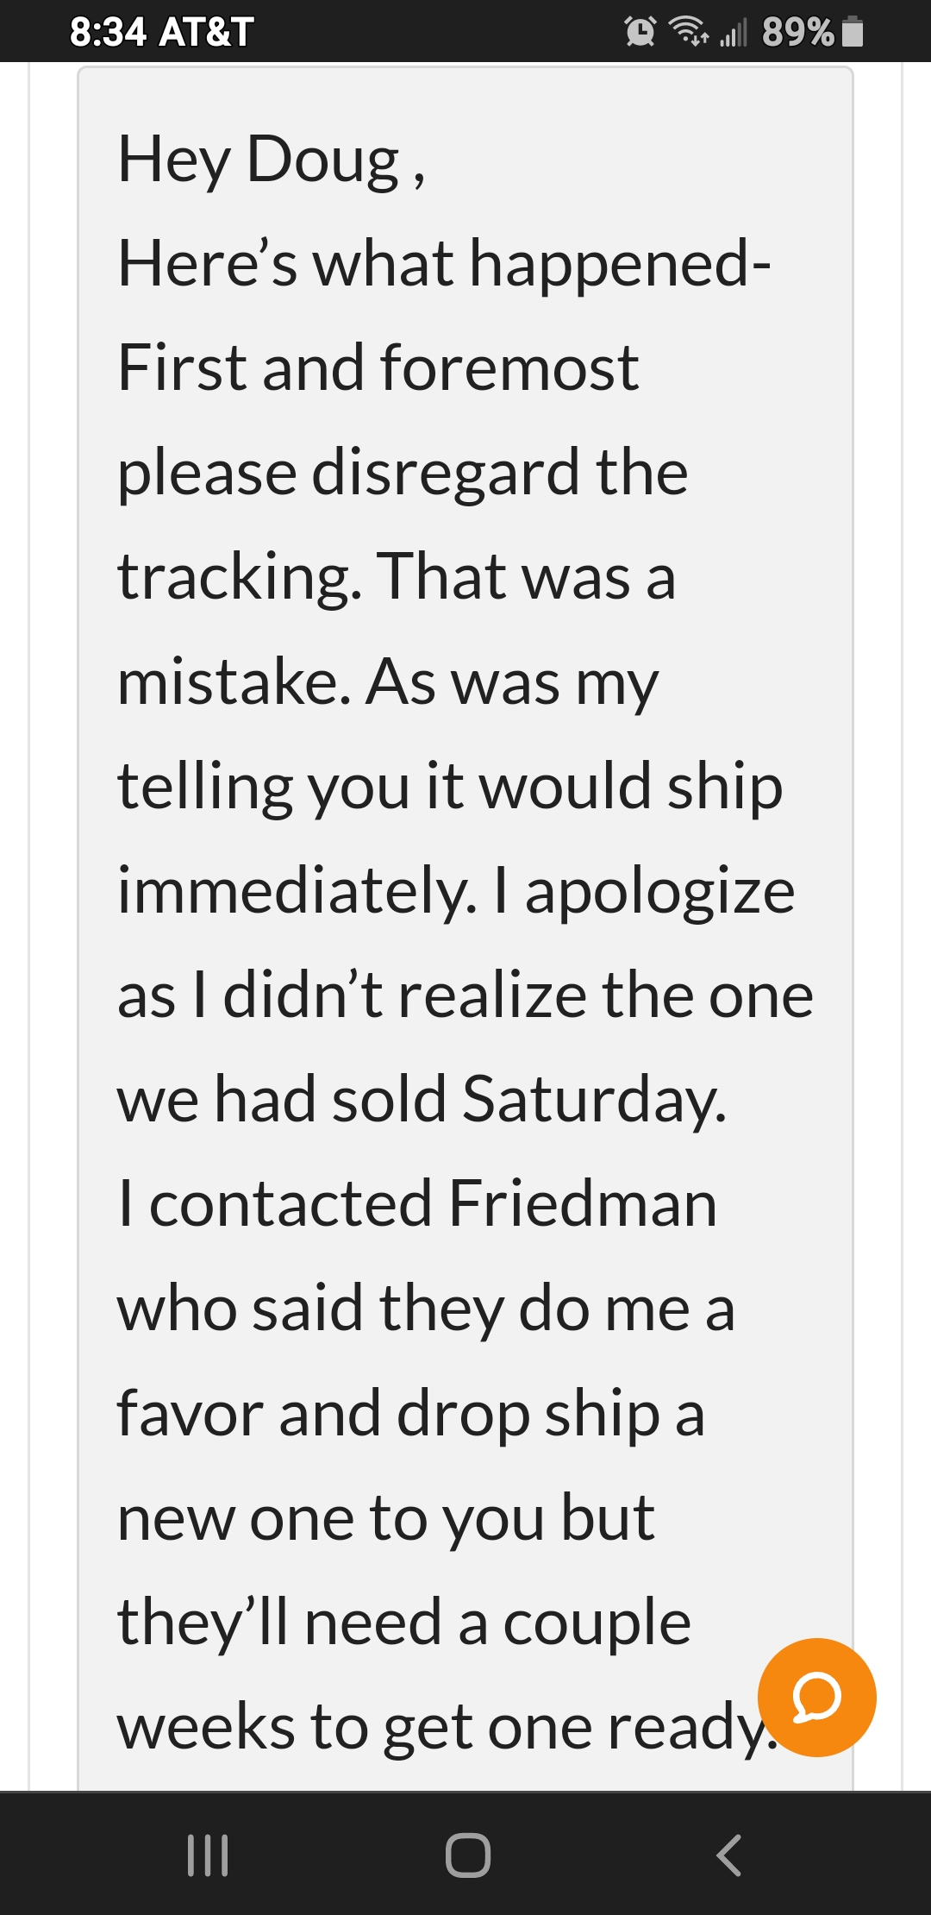Click the "immediately" word in message
931x1915 pixels.
[x=297, y=891]
